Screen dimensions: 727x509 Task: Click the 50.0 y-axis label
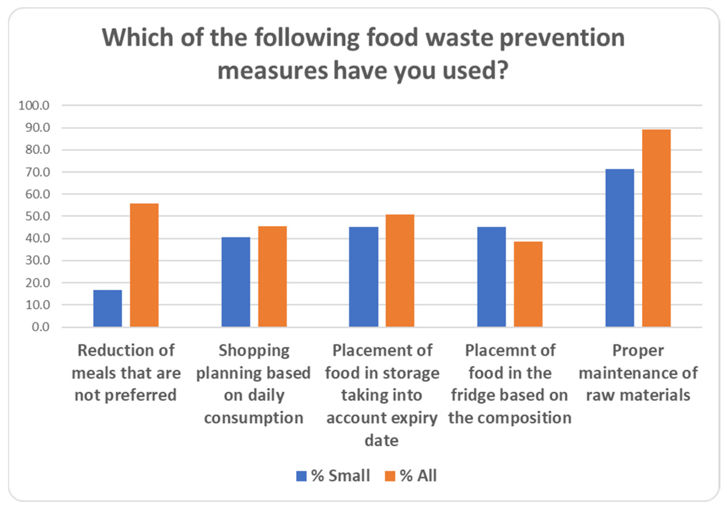[x=37, y=216]
